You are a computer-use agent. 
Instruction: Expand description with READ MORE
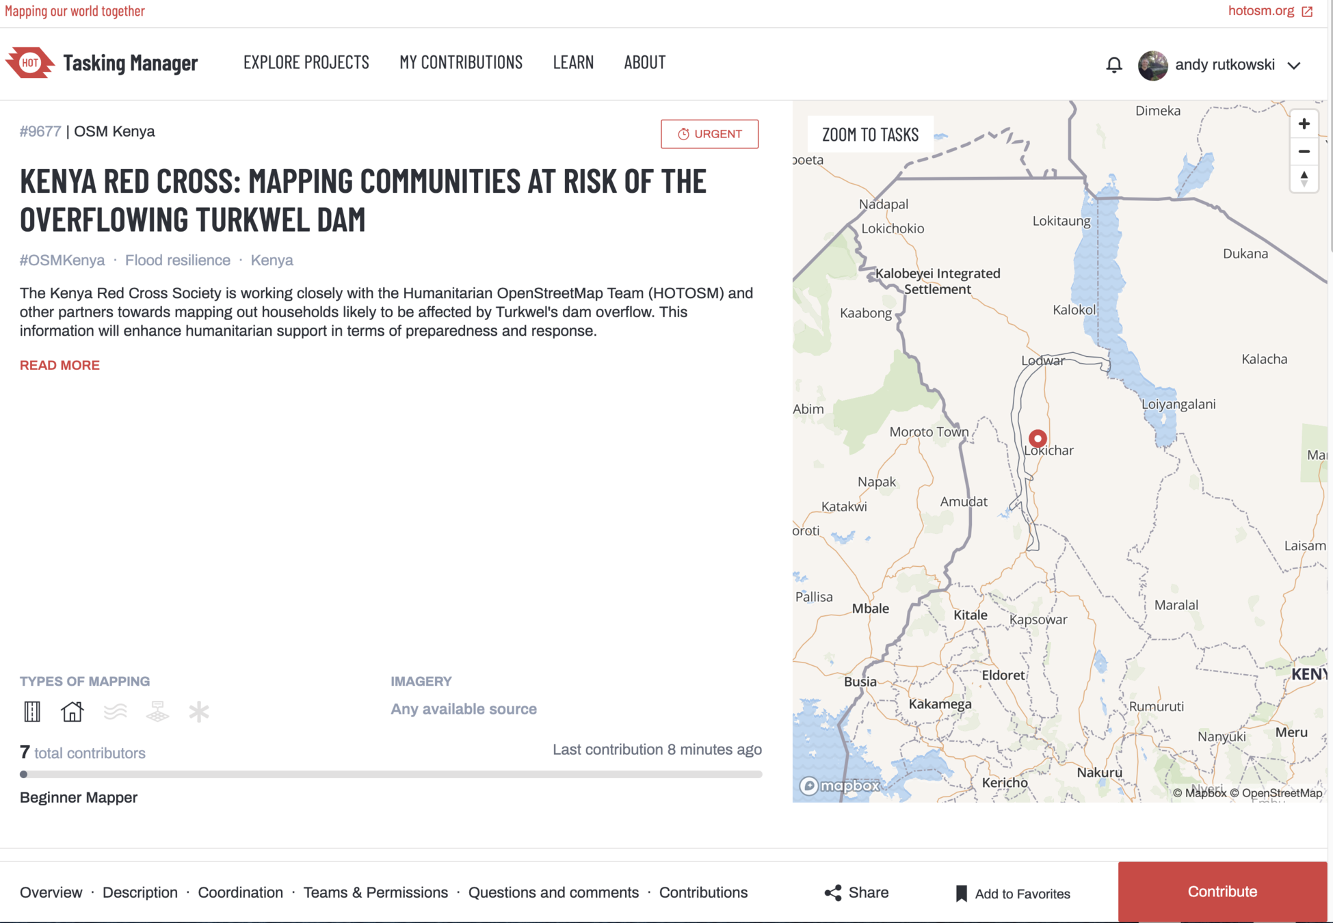click(60, 365)
